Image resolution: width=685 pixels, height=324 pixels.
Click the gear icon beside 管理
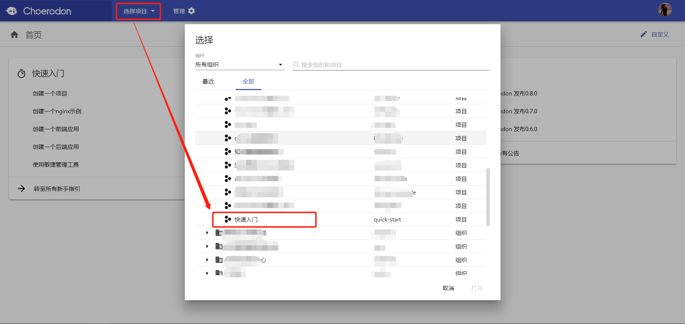tap(192, 11)
